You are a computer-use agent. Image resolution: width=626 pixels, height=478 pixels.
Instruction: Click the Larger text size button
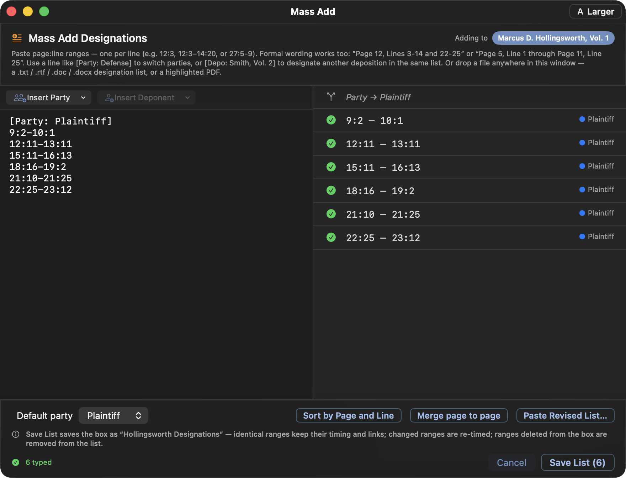tap(596, 11)
